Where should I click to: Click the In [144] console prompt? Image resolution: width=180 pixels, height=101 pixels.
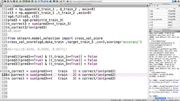click(154, 96)
